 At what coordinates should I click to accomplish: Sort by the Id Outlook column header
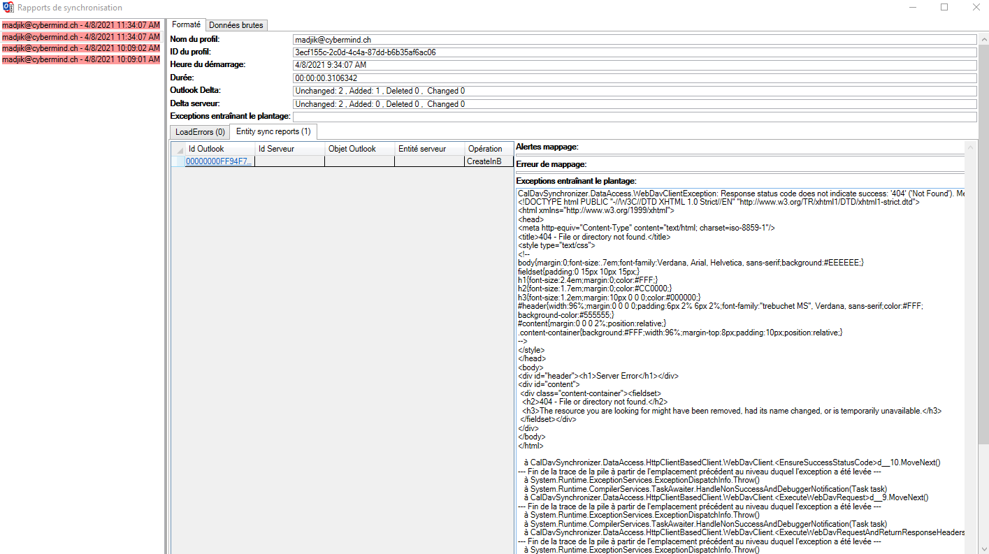pos(219,149)
